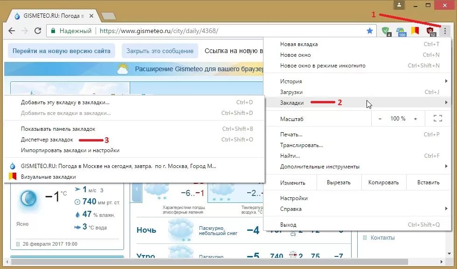The height and width of the screenshot is (269, 457).
Task: Select Транслировать... menu entry
Action: (x=357, y=145)
